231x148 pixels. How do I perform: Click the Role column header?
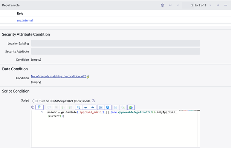(20, 14)
